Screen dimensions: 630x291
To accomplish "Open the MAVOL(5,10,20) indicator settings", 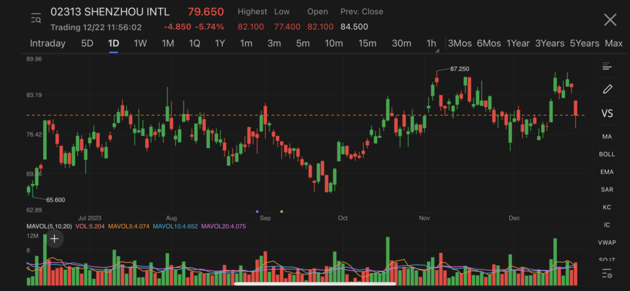I will (x=49, y=226).
